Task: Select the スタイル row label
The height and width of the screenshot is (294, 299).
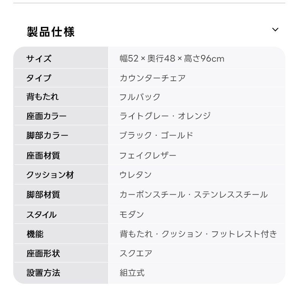Action: (x=42, y=214)
